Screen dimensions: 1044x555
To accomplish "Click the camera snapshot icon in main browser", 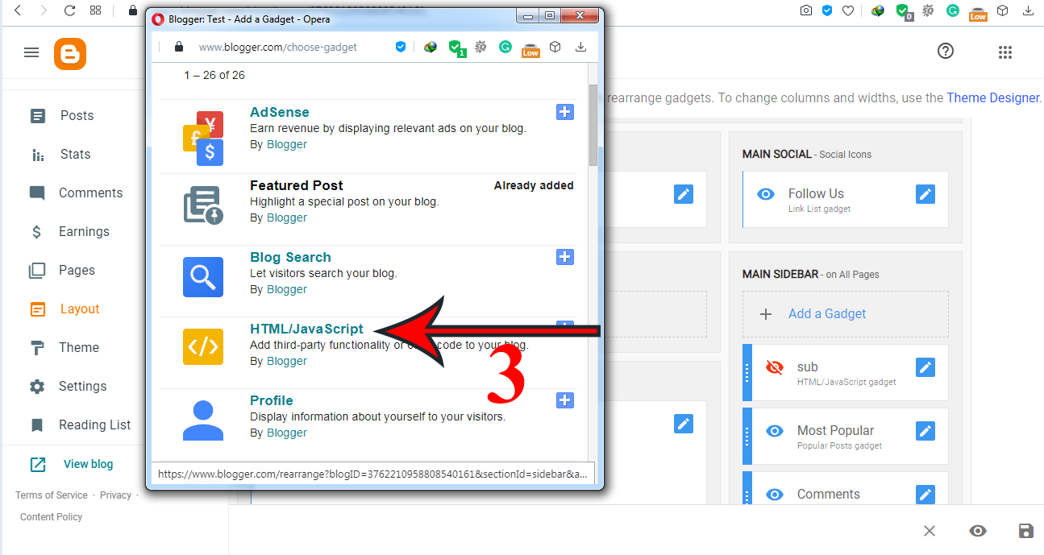I will 805,10.
